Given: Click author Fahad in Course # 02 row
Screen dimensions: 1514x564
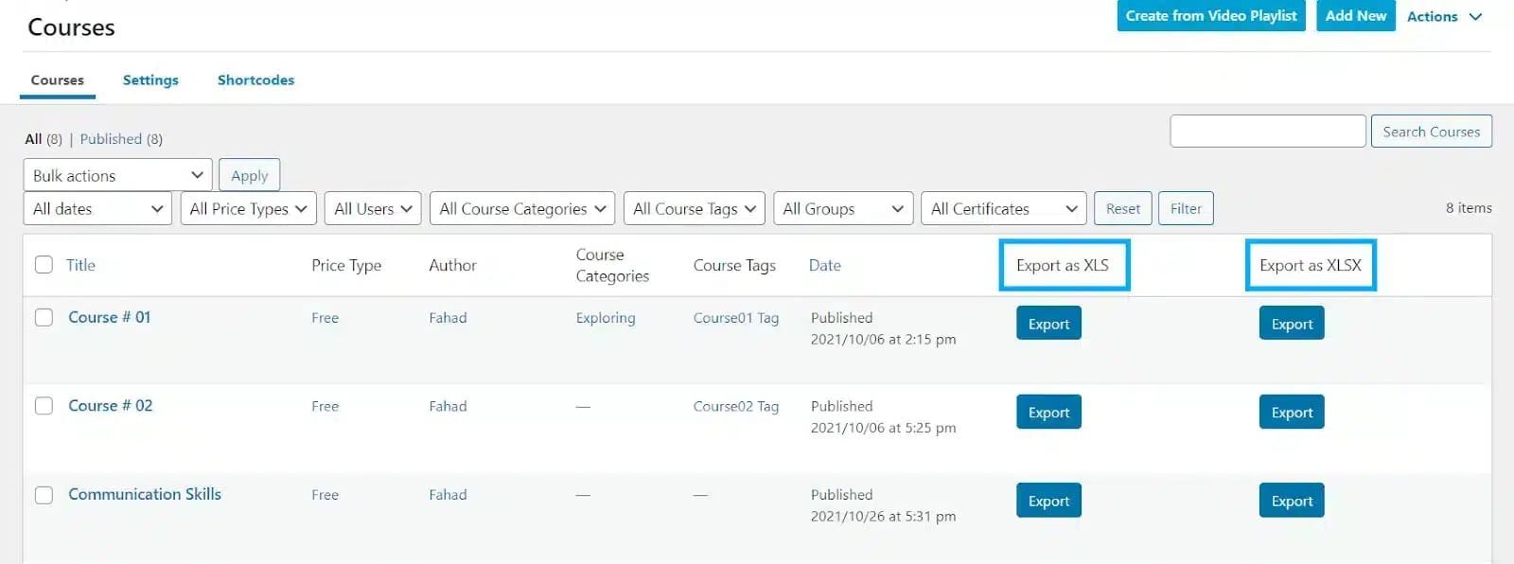Looking at the screenshot, I should click(x=448, y=406).
